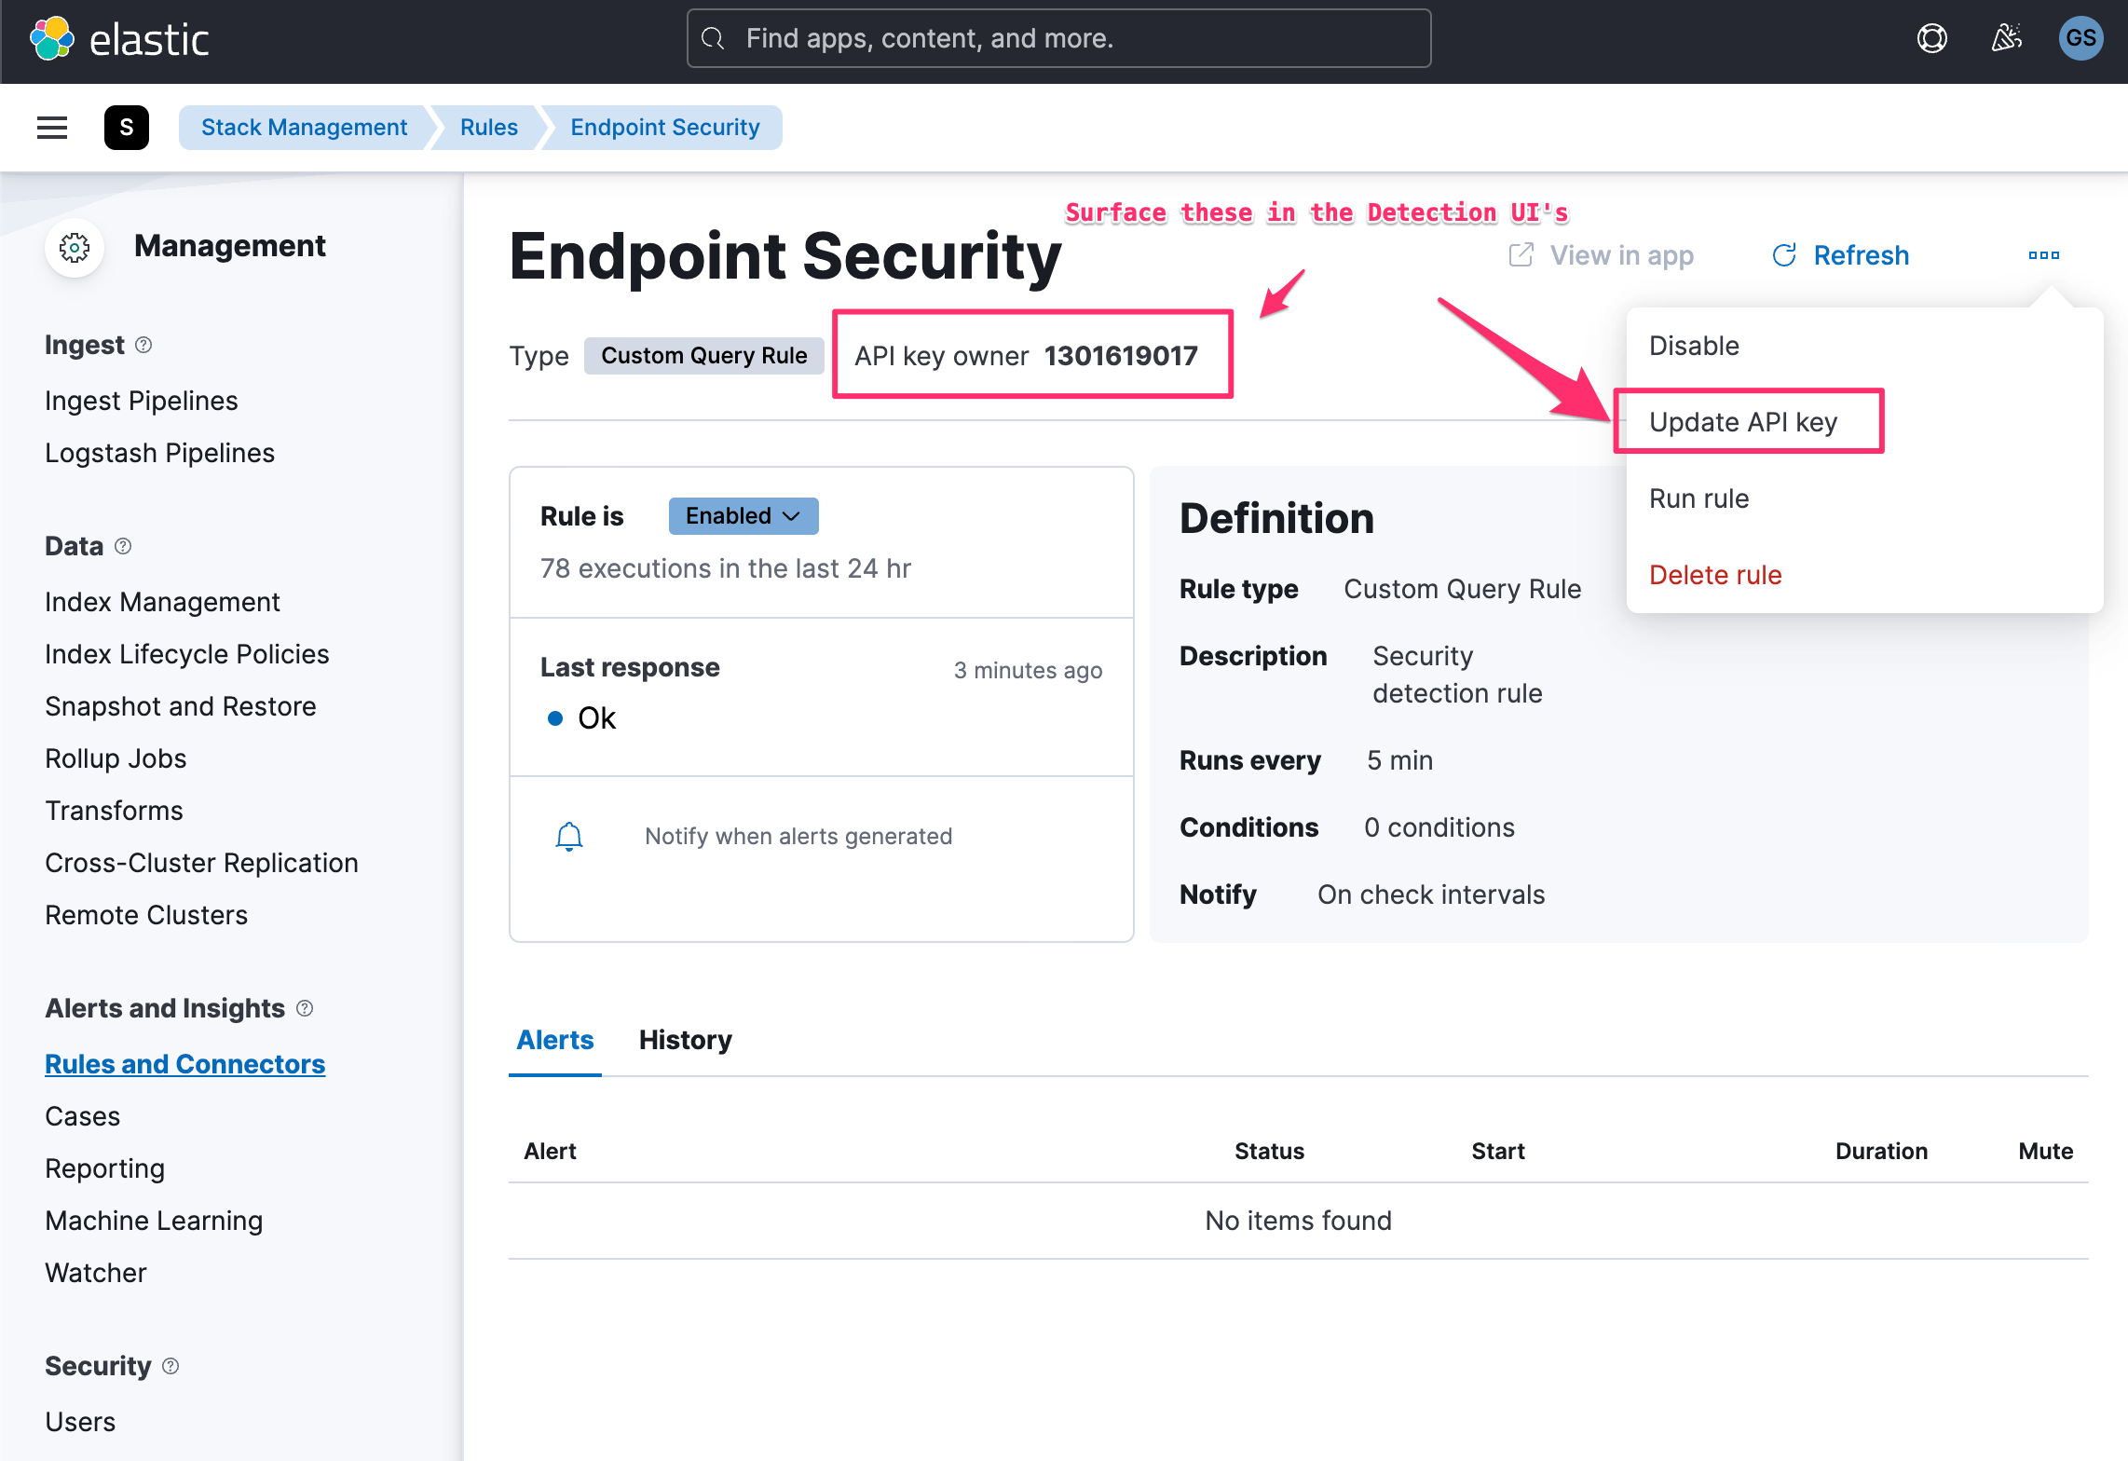
Task: Select Update API key from the menu
Action: (1743, 421)
